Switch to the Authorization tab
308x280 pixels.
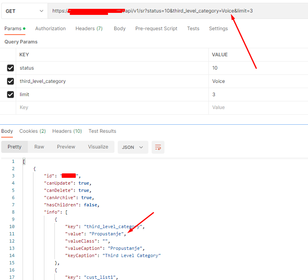pos(50,29)
